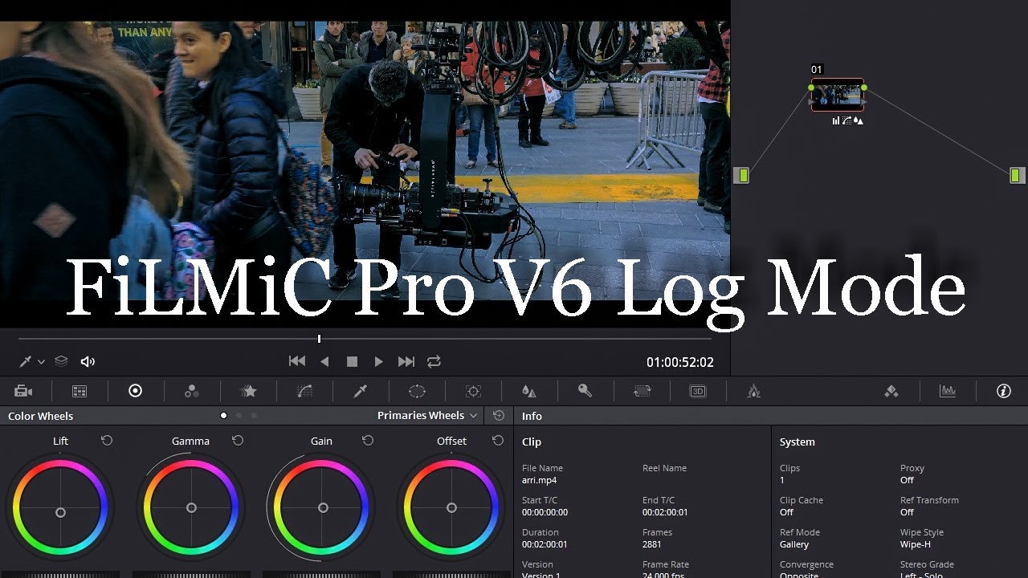Select node 01 thumbnail in node editor

(x=837, y=95)
